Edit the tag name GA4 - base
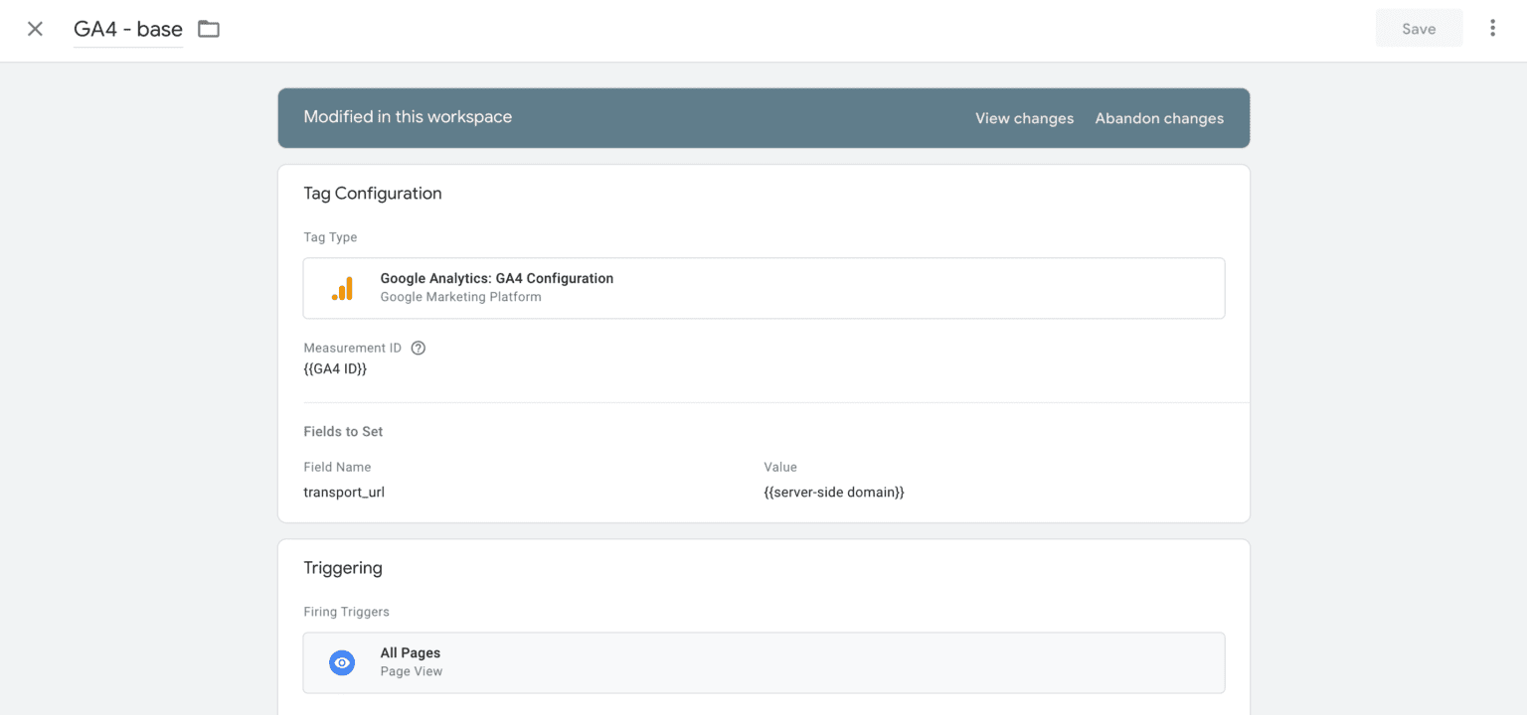 click(128, 29)
